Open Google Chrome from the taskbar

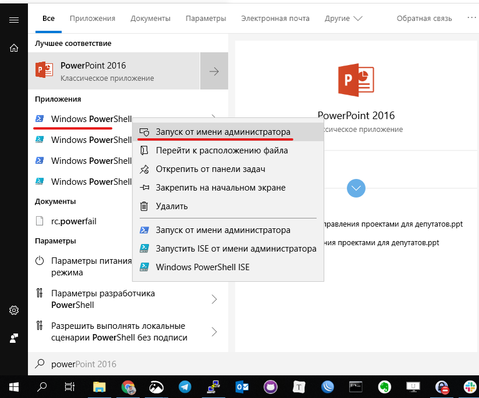click(128, 387)
